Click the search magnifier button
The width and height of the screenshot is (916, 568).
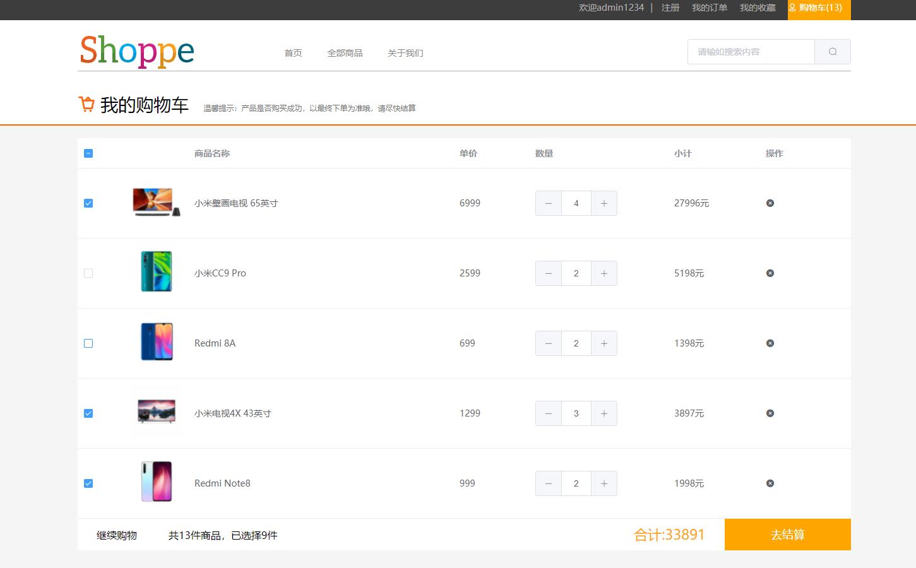[833, 52]
